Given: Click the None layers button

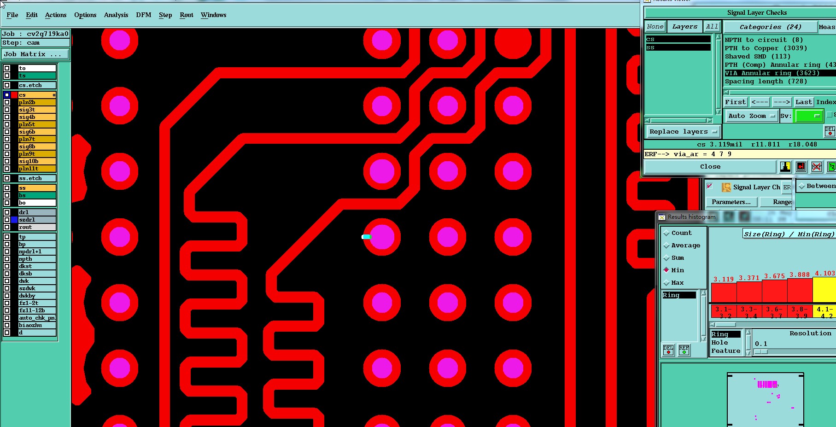Looking at the screenshot, I should point(655,27).
